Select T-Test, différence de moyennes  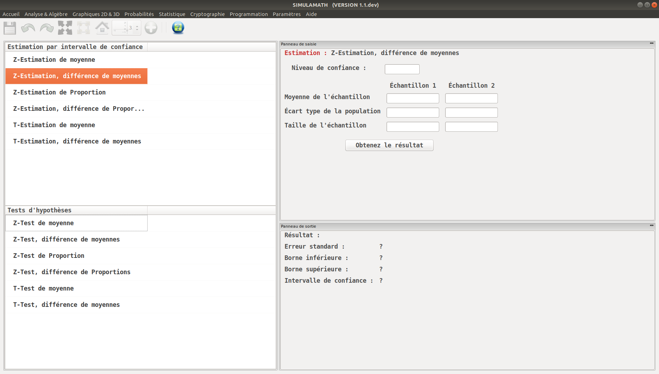(76, 305)
